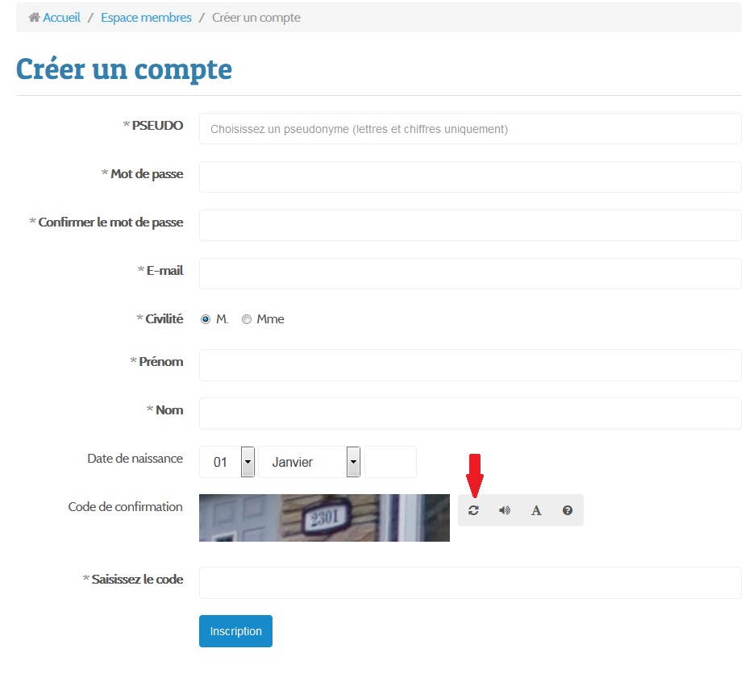749x686 pixels.
Task: Refresh the captcha confirmation code
Action: [473, 510]
